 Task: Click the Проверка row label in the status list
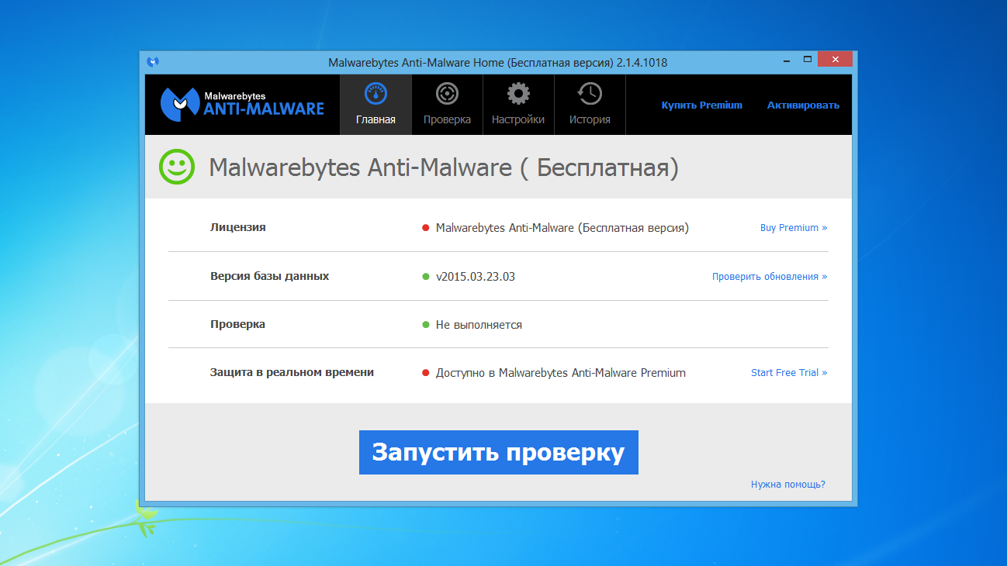pyautogui.click(x=237, y=324)
